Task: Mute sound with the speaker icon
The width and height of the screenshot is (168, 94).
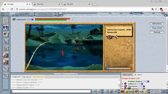Action: pyautogui.click(x=115, y=37)
